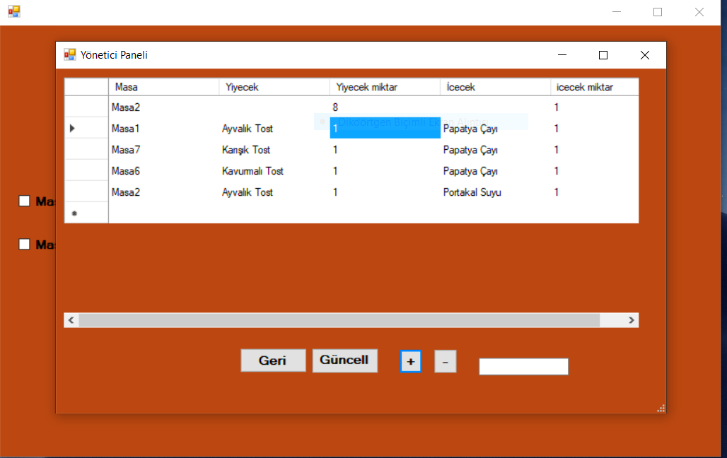Sort the grid by the Yiyecek column header

click(272, 86)
